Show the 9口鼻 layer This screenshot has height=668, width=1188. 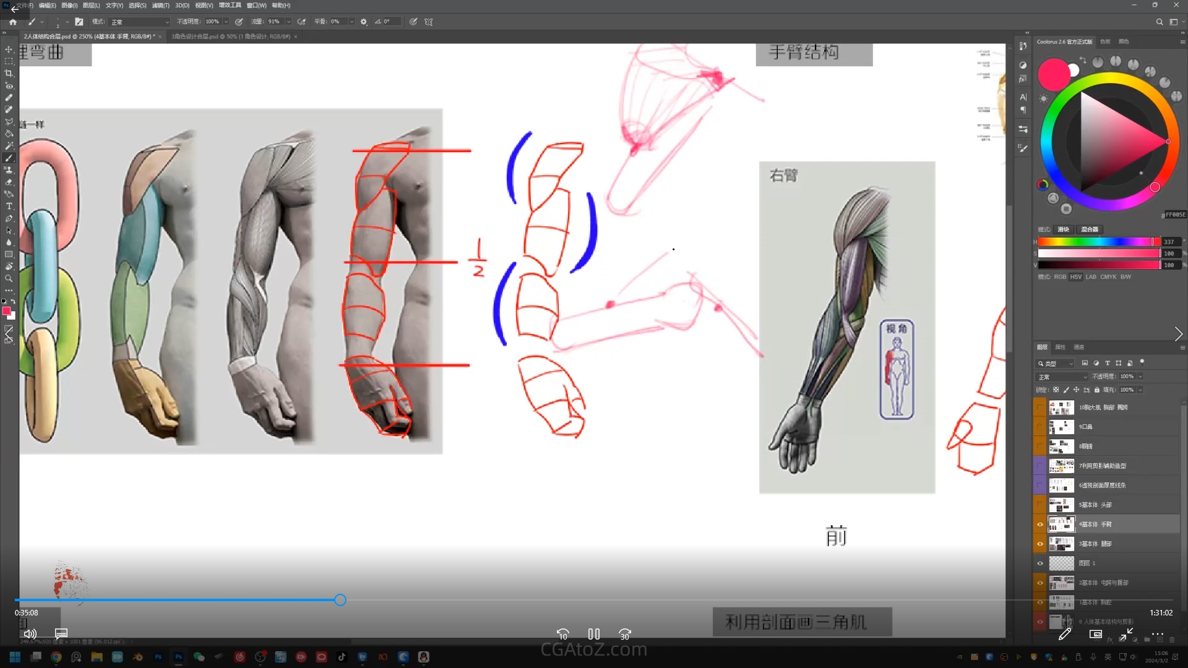pos(1040,427)
